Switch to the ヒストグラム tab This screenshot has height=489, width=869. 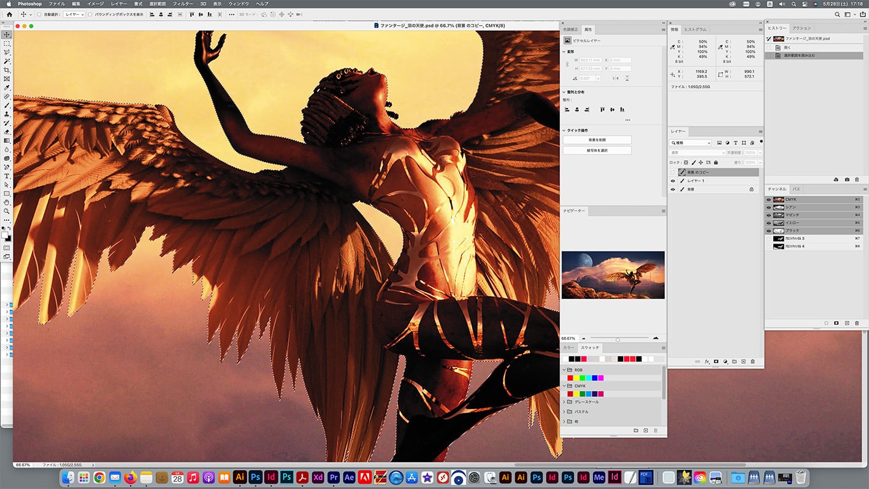695,29
